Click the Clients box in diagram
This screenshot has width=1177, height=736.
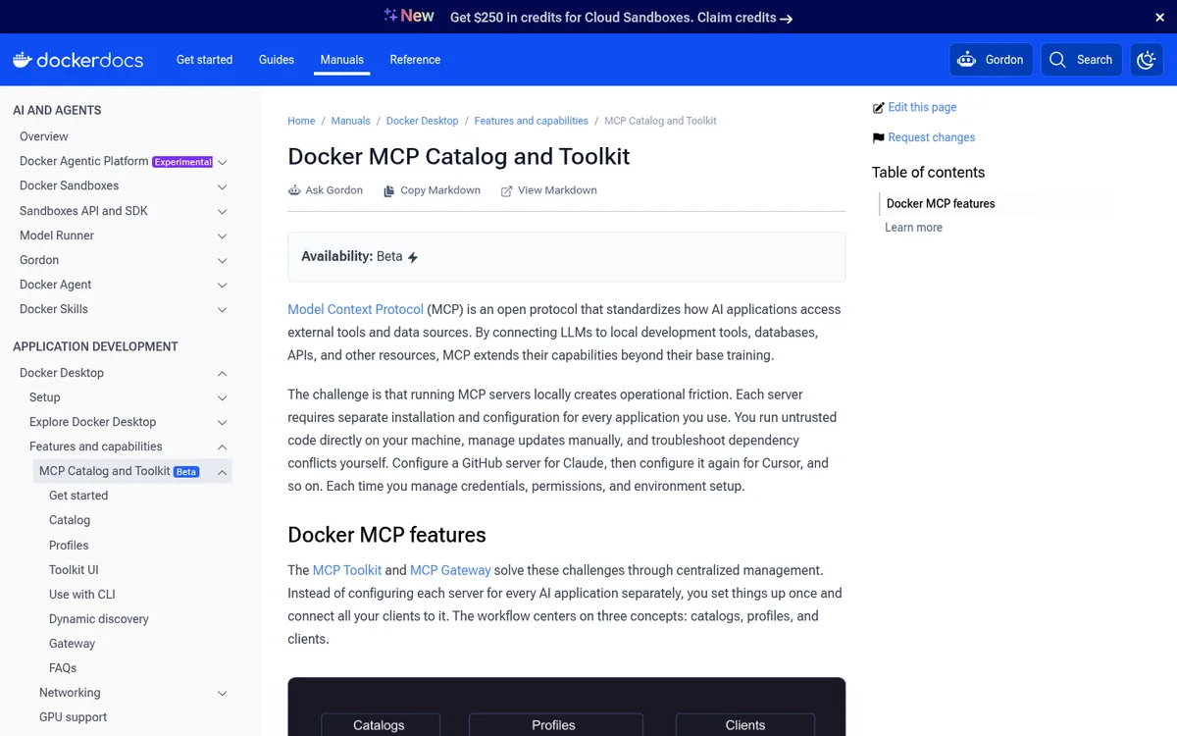point(745,724)
